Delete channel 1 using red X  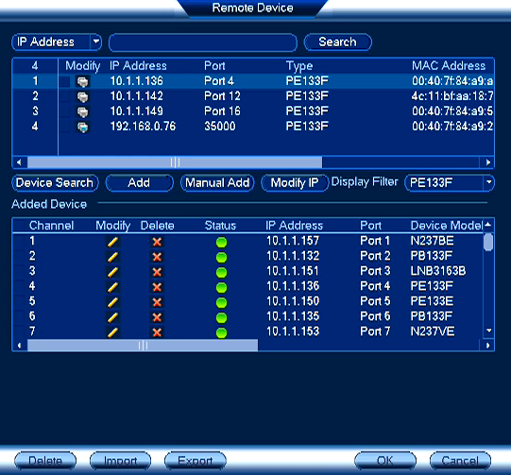[157, 242]
